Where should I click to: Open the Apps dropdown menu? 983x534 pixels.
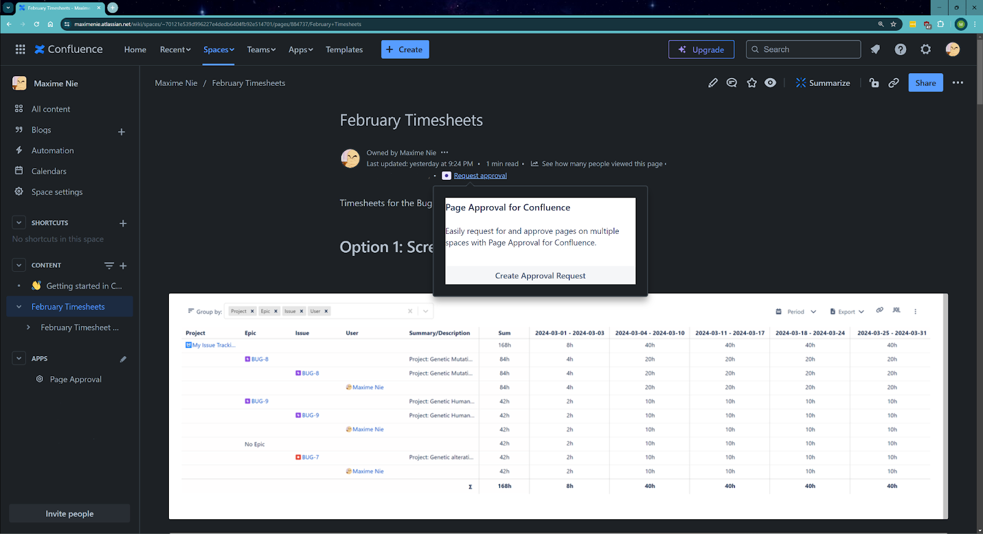pos(300,50)
